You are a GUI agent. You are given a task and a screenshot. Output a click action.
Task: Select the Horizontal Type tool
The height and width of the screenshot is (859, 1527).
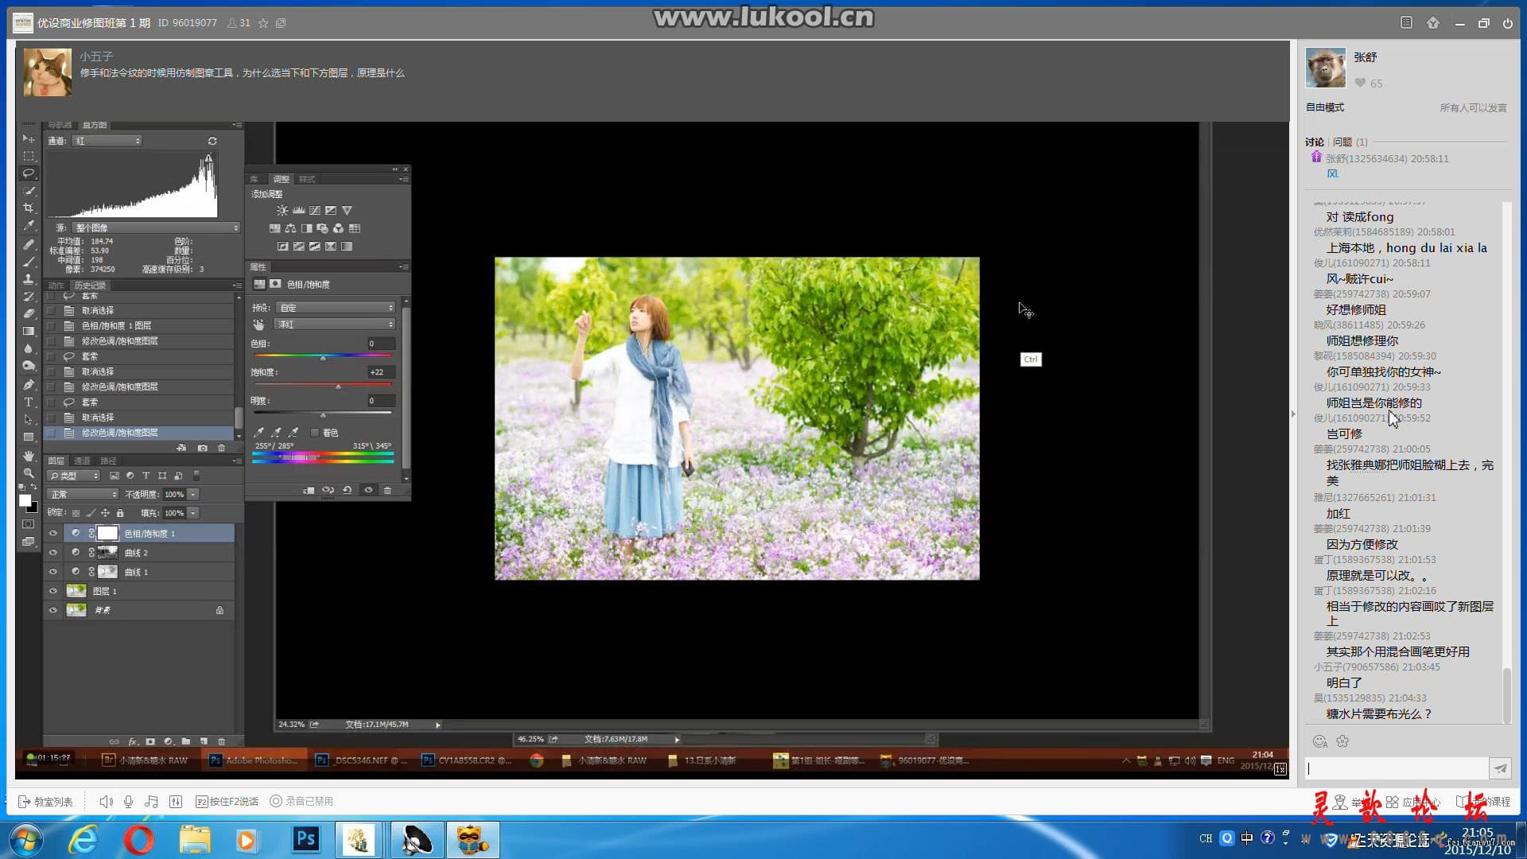[x=29, y=402]
